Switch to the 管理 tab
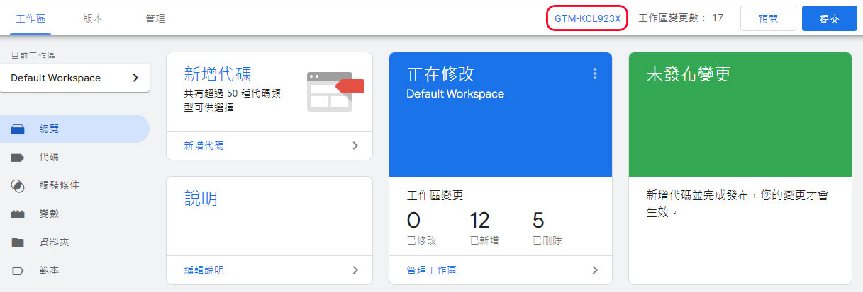The image size is (863, 292). pyautogui.click(x=155, y=18)
